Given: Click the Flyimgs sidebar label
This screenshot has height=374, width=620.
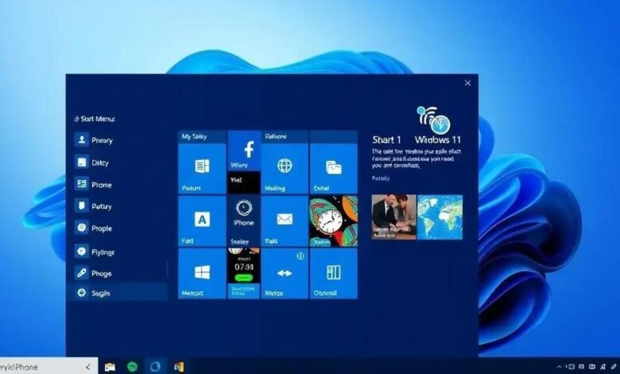Looking at the screenshot, I should point(103,252).
